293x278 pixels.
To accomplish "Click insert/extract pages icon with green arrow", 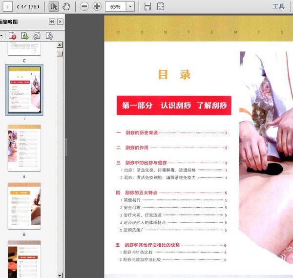I will pyautogui.click(x=25, y=36).
